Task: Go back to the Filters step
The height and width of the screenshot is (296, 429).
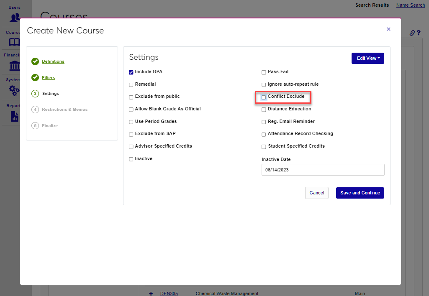Action: coord(48,78)
